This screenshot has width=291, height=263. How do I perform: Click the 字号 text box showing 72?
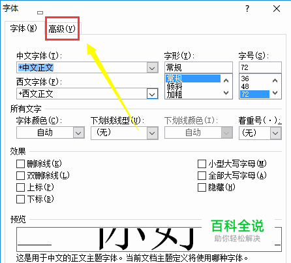coord(260,67)
